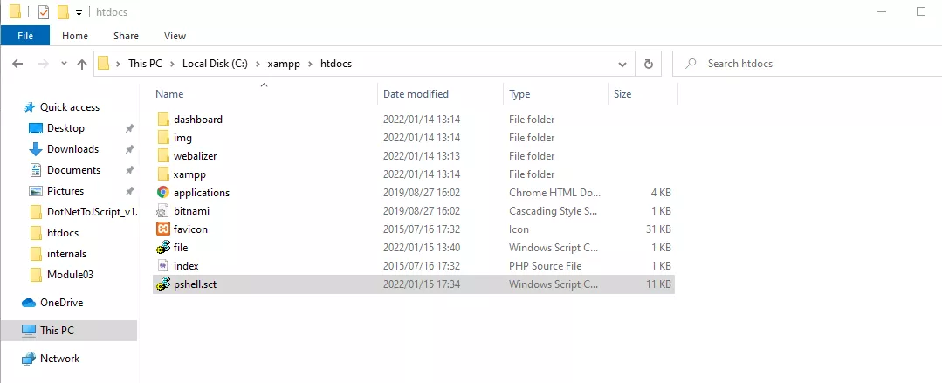The height and width of the screenshot is (383, 942).
Task: Click the Properties icon in quick access toolbar
Action: click(x=44, y=12)
